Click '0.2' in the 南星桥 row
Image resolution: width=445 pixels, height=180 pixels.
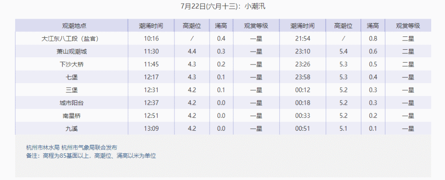coord(373,116)
